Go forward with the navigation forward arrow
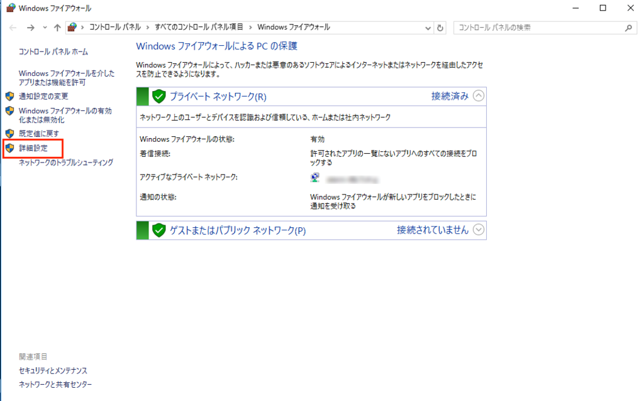Image resolution: width=644 pixels, height=401 pixels. pos(30,28)
